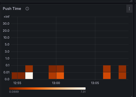Click the legend minimum value 0.0889
This screenshot has height=97, width=136.
pyautogui.click(x=14, y=92)
